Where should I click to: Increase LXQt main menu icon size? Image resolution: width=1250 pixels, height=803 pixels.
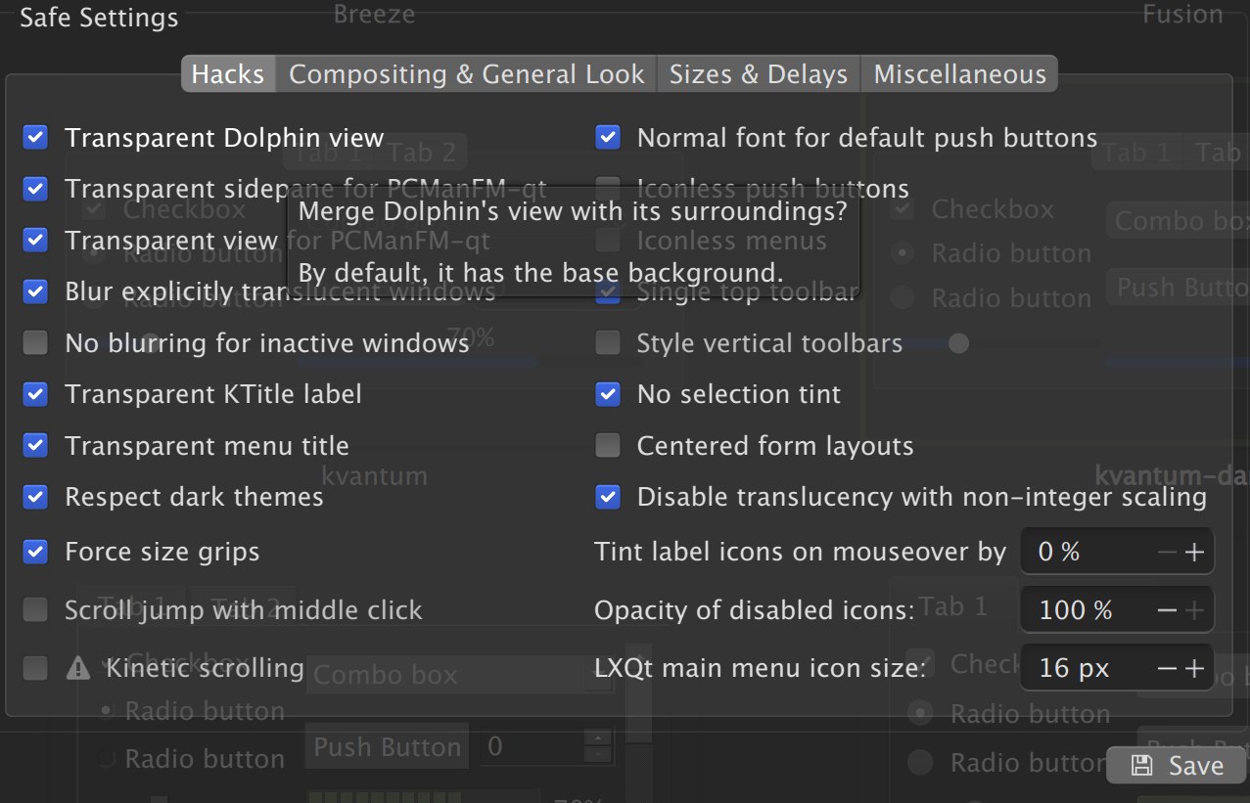tap(1194, 669)
